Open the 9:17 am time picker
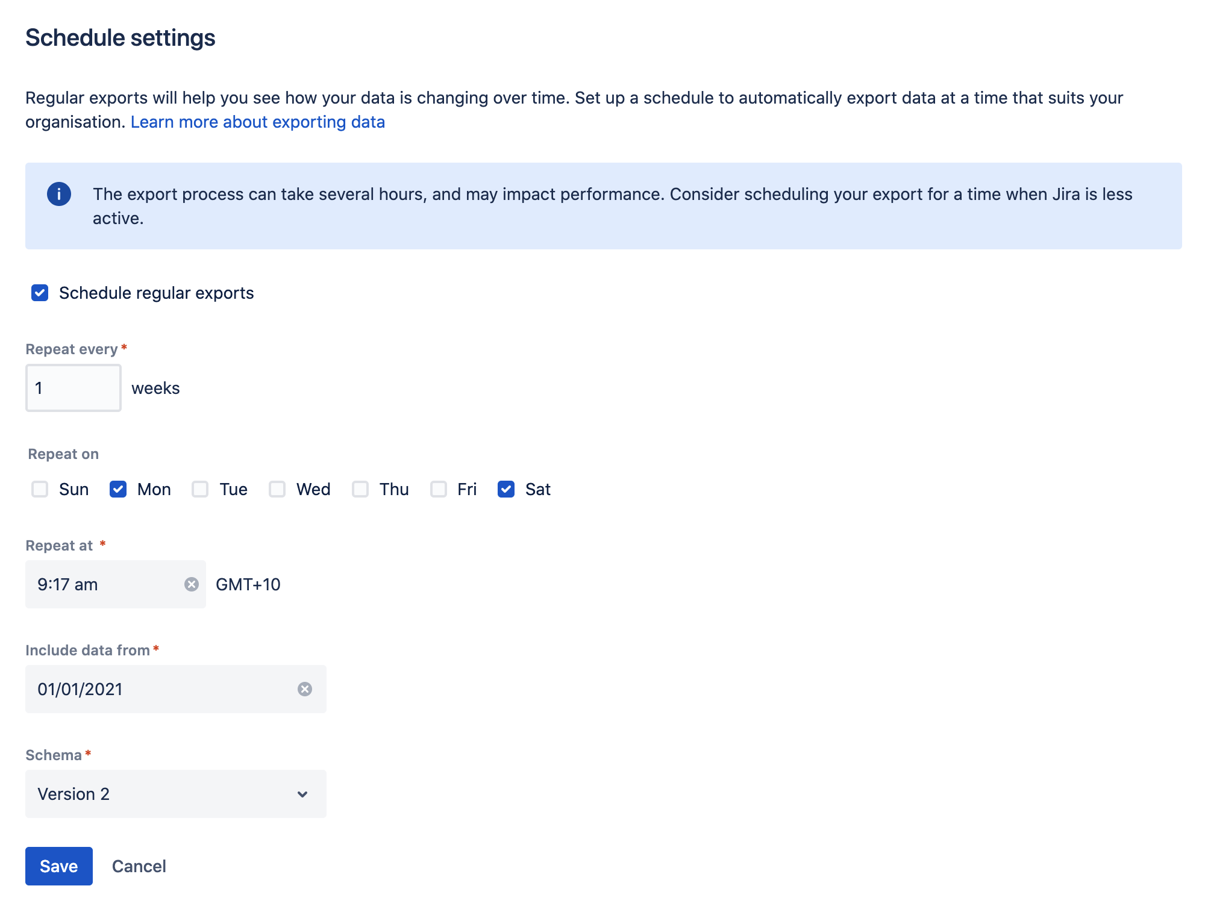Image resolution: width=1205 pixels, height=924 pixels. pos(102,584)
